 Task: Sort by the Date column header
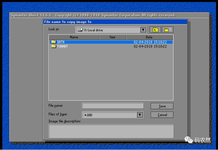[x=149, y=37]
